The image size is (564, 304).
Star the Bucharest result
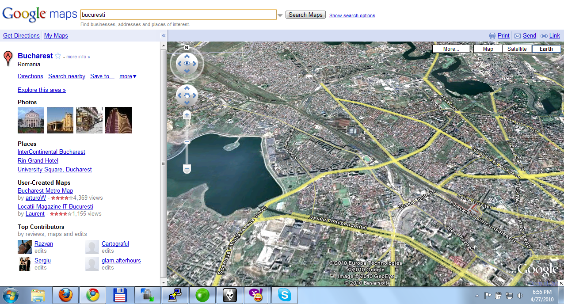click(58, 56)
